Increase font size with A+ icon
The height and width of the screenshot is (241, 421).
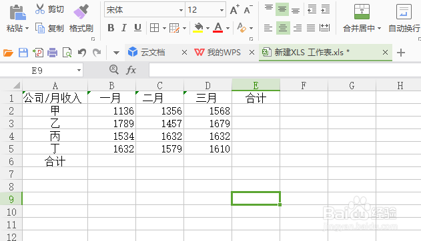point(234,10)
